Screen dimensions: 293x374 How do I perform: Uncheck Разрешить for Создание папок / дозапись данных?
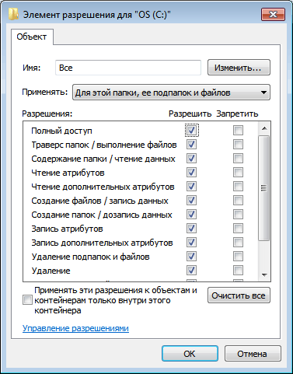click(x=191, y=214)
